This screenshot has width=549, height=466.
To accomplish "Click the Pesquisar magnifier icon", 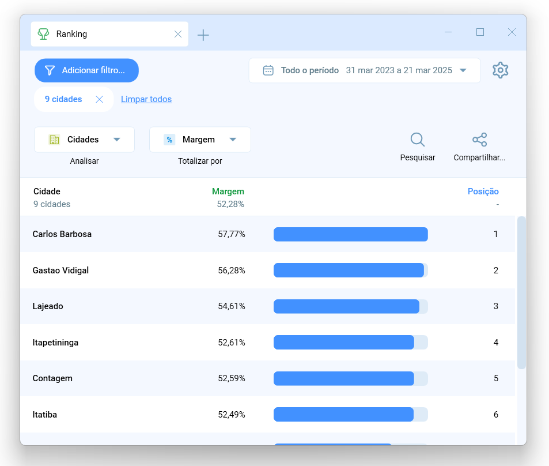I will [417, 140].
